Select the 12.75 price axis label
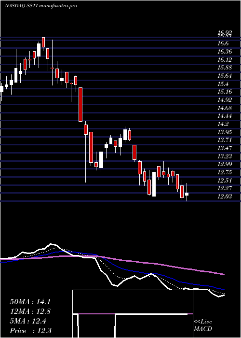This screenshot has width=241, height=338. point(225,172)
